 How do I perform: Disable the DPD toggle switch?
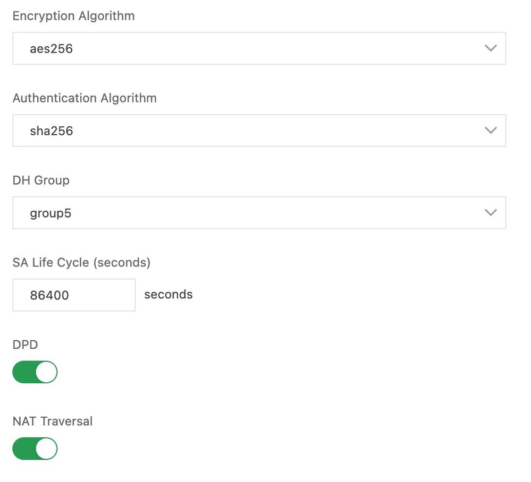pyautogui.click(x=35, y=372)
